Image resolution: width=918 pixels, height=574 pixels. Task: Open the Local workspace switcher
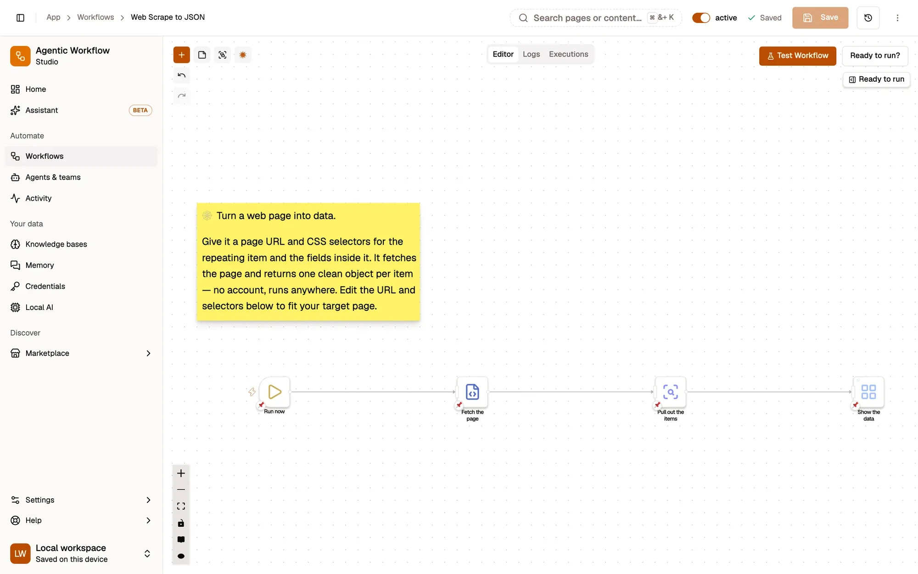(81, 553)
